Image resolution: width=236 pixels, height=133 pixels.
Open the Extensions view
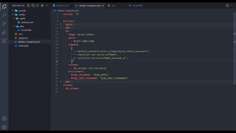pyautogui.click(x=4, y=41)
